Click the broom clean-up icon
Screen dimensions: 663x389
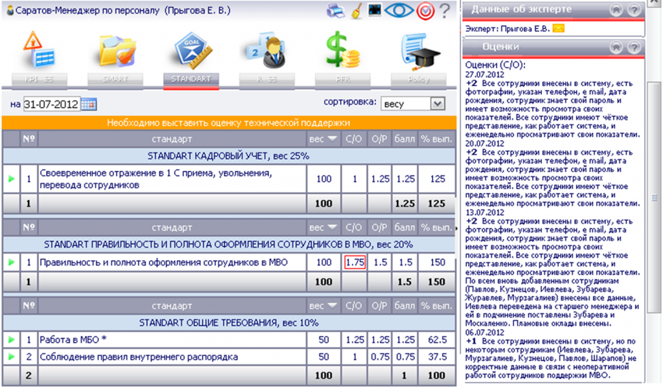357,11
